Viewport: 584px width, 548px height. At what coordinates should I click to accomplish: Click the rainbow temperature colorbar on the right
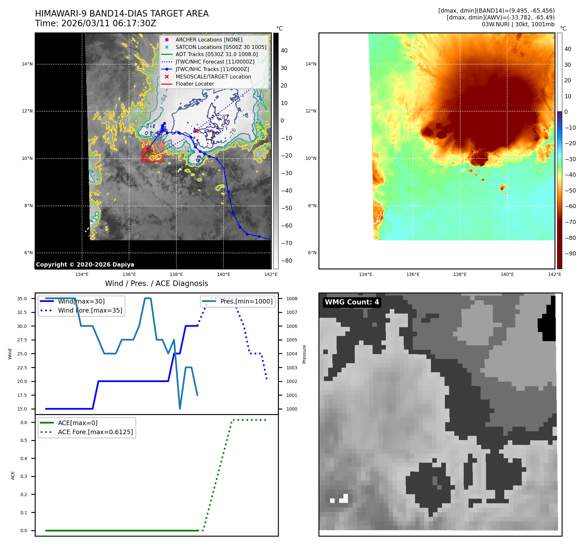tap(559, 151)
